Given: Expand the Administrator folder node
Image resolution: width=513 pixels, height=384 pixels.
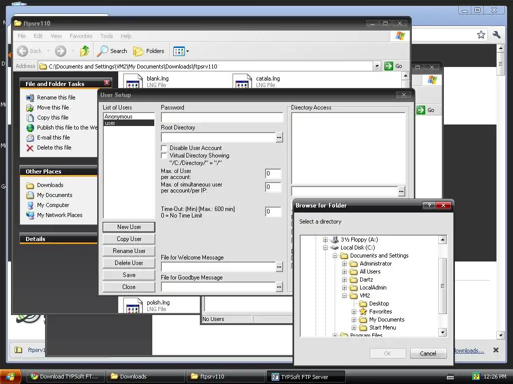Looking at the screenshot, I should (344, 264).
